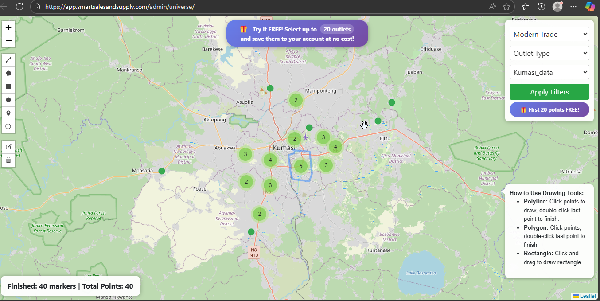Open the Delete layers tool
The image size is (600, 301).
[8, 160]
